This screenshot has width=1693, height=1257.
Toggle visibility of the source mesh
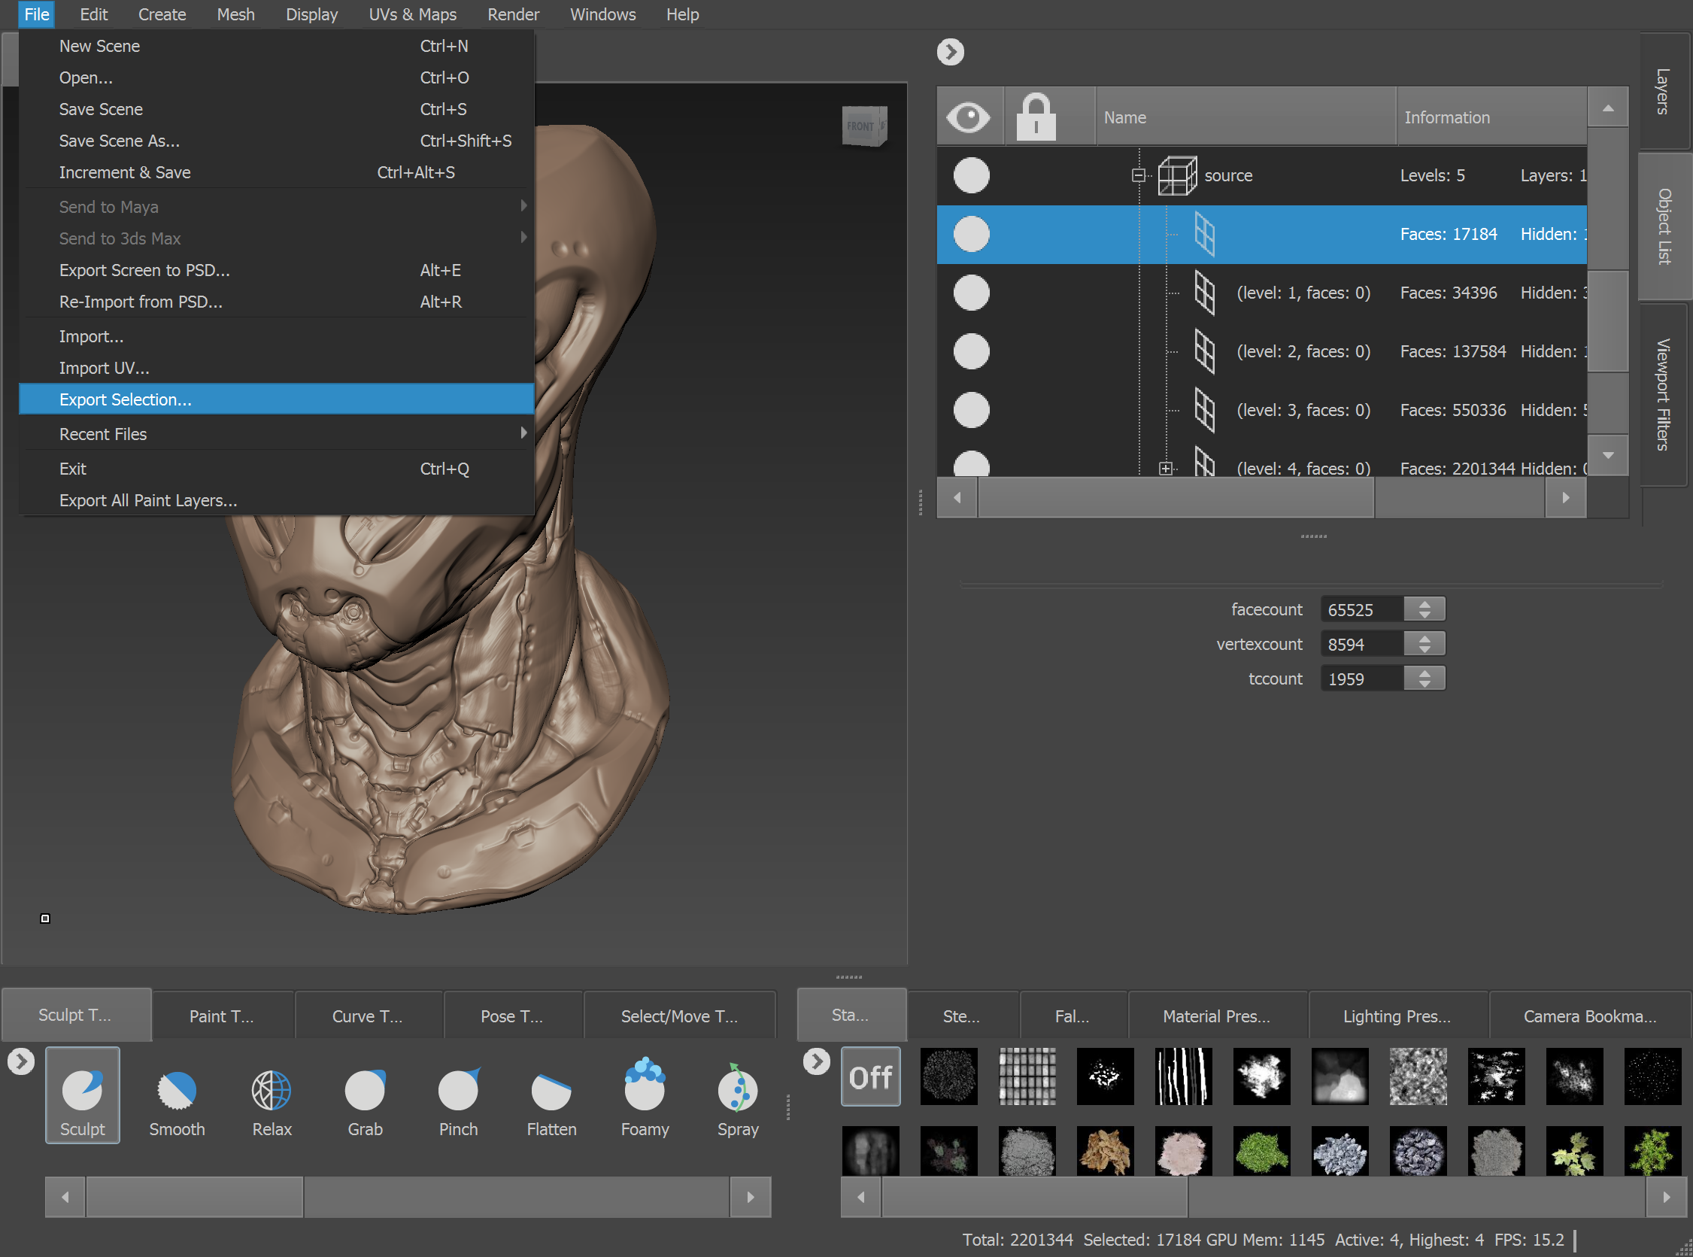pos(971,175)
